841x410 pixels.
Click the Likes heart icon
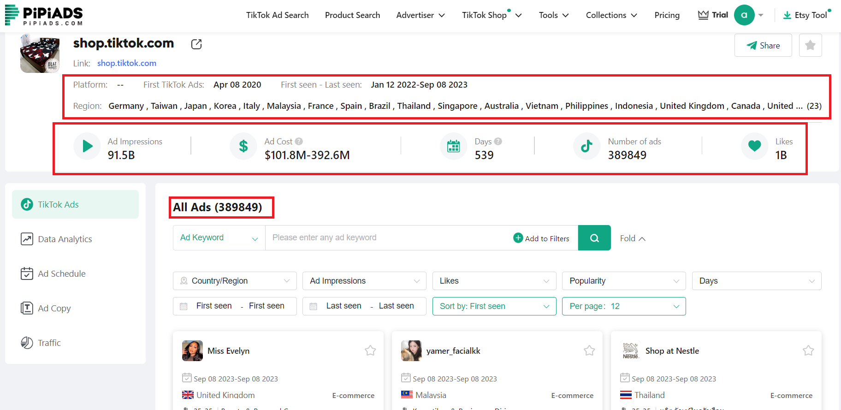754,146
